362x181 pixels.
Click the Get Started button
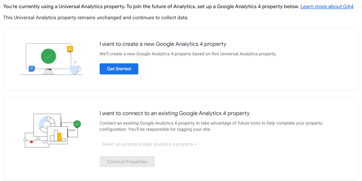(x=119, y=69)
